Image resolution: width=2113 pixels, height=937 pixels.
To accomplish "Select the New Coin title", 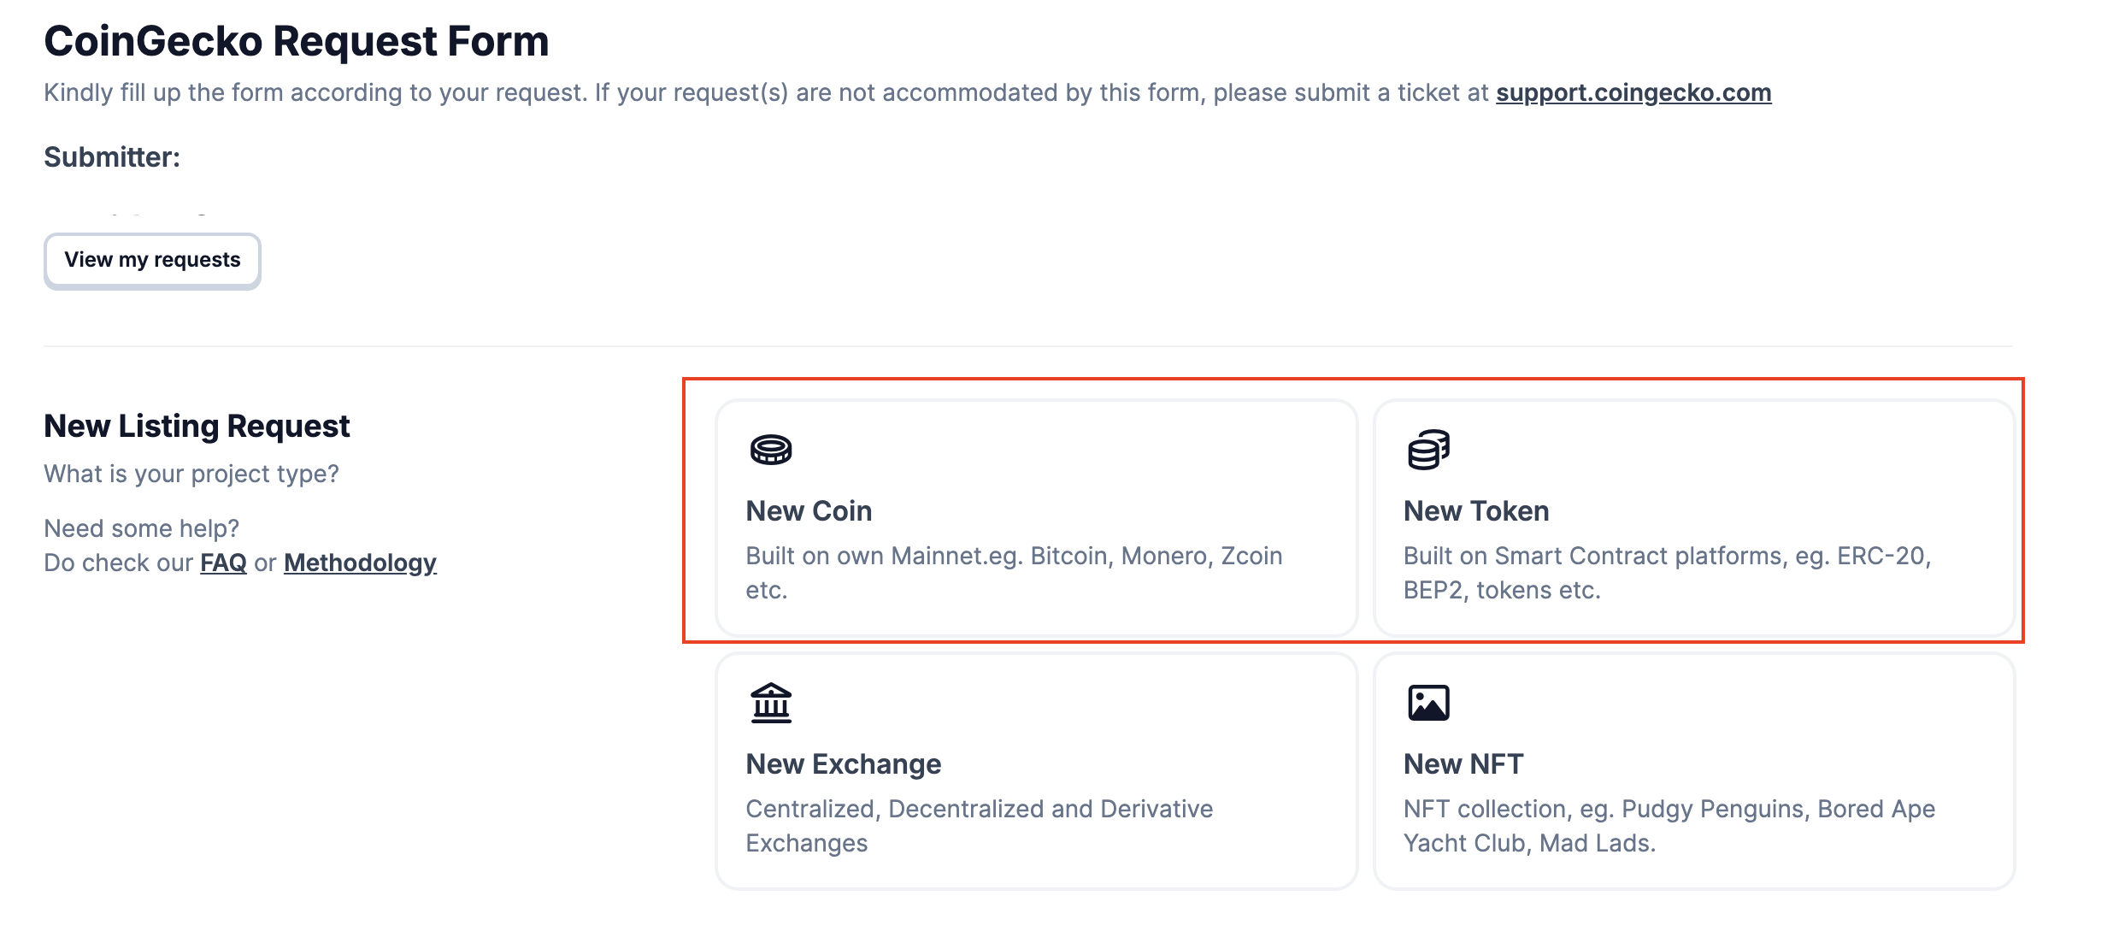I will pos(809,510).
